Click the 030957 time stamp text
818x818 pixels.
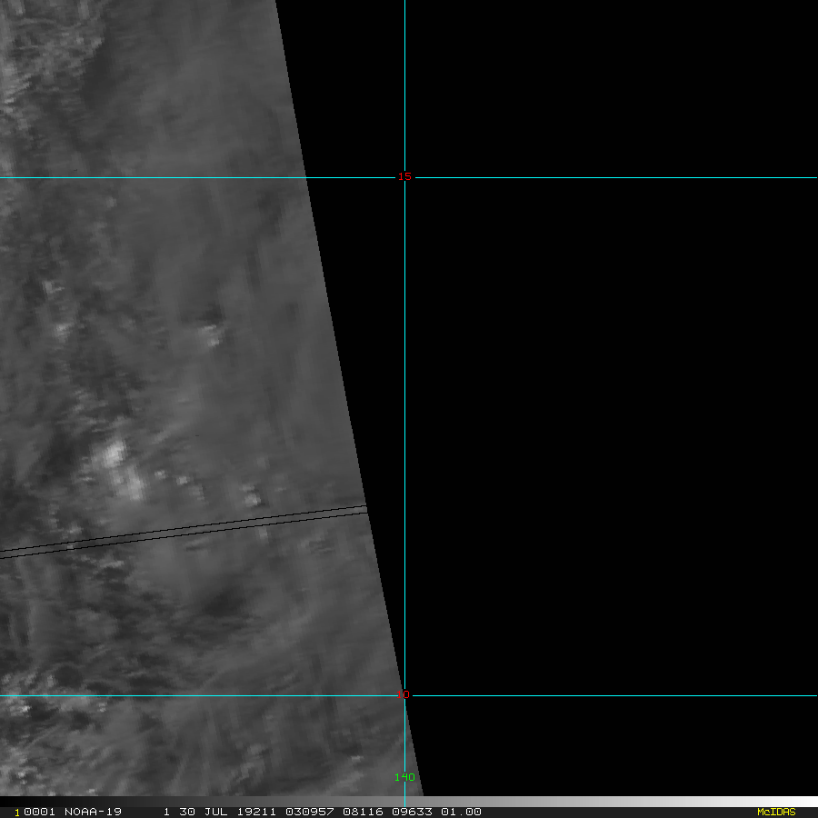[309, 812]
